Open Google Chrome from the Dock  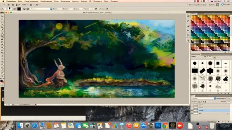[165, 126]
